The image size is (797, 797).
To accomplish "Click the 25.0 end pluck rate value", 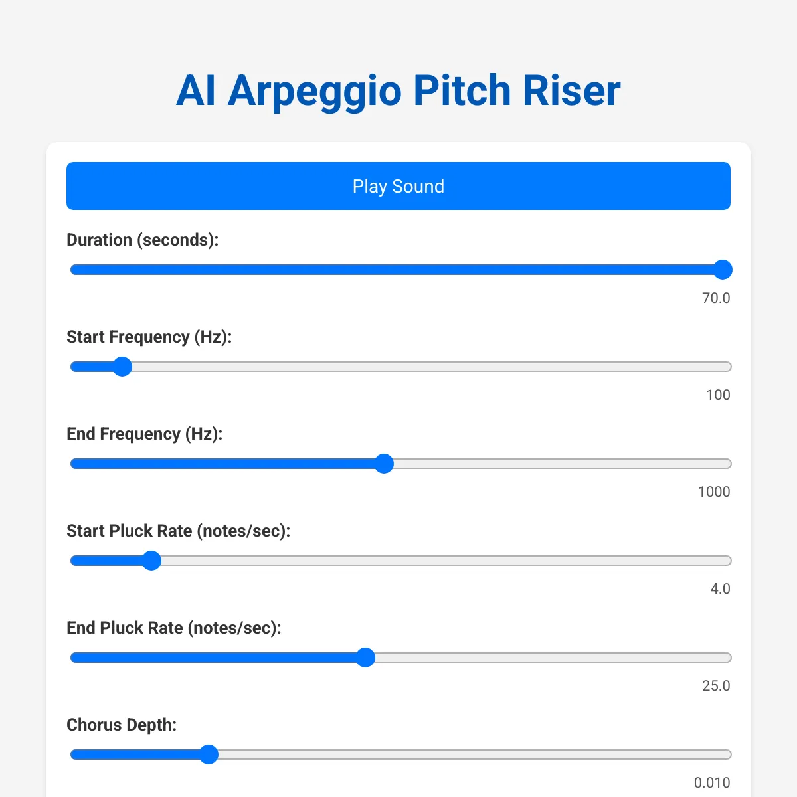I will [x=716, y=686].
